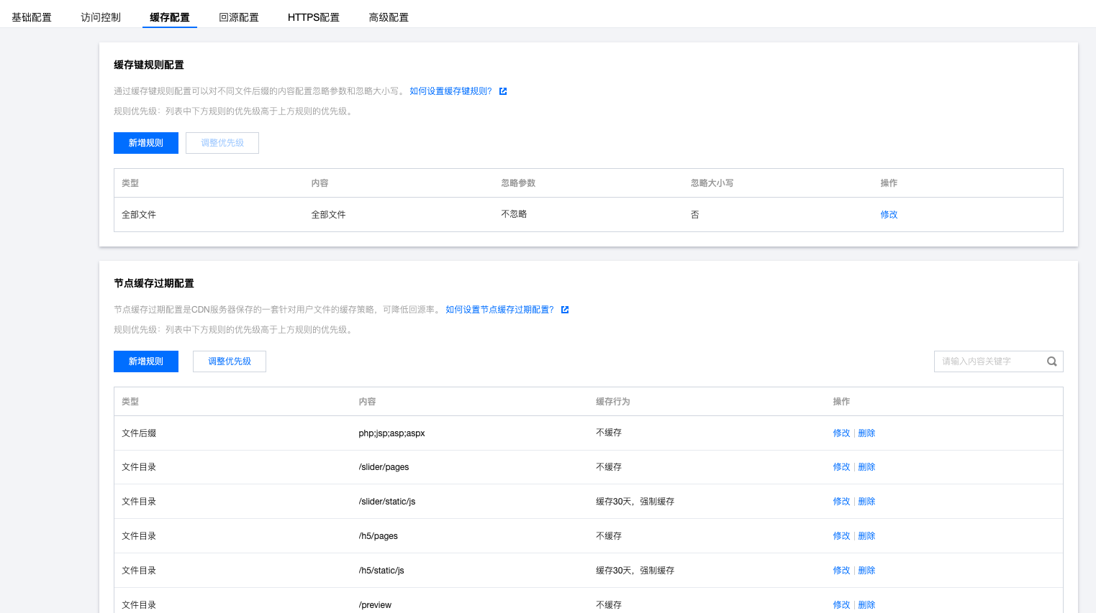Screen dimensions: 1096x613
Task: Open the 如何设置节点缓存过期配置? help link
Action: tap(500, 310)
